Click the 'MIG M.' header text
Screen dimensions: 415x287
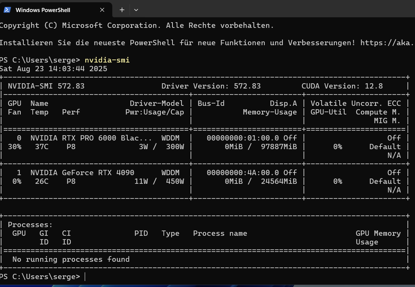387,121
